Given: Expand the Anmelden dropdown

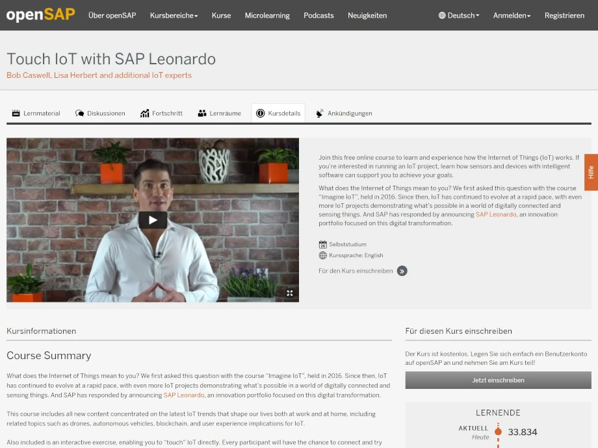Looking at the screenshot, I should 512,16.
